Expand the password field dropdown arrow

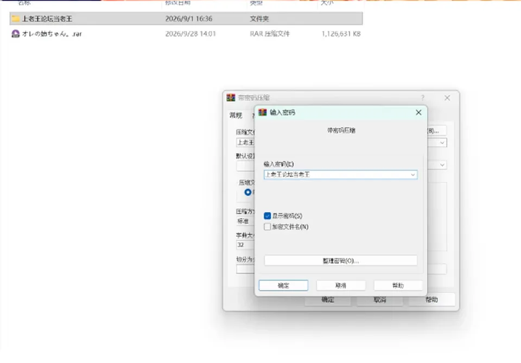click(x=412, y=175)
